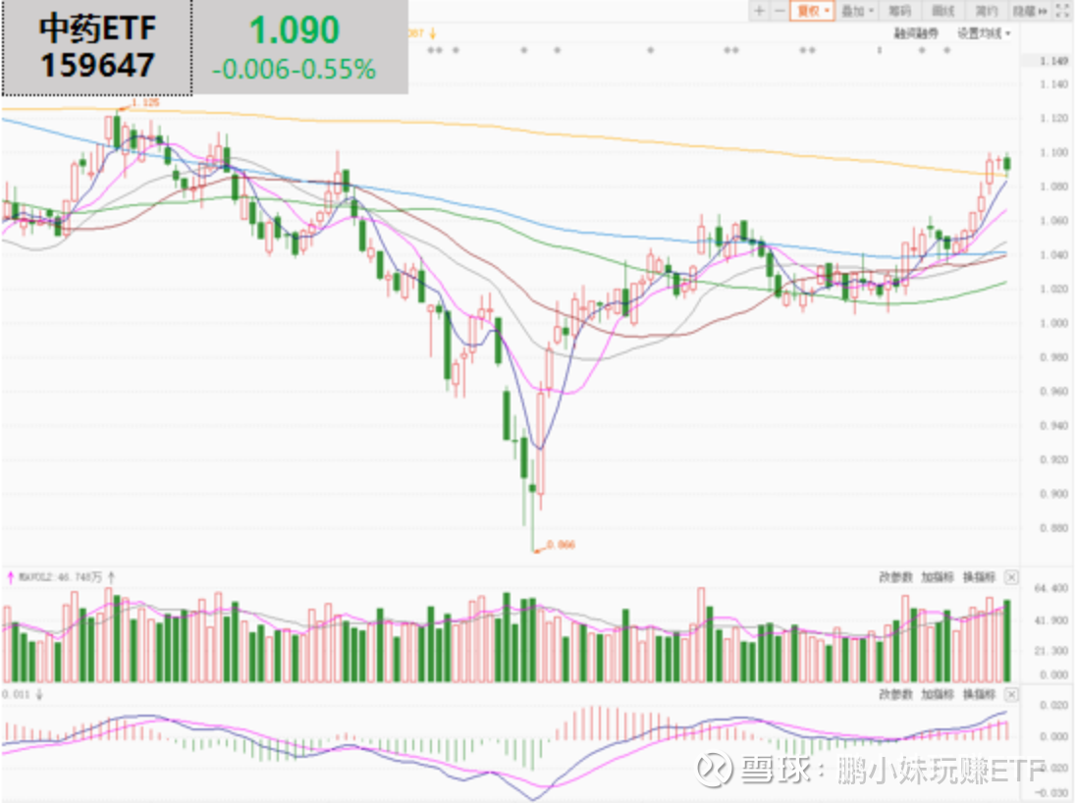Click the zoom-in plus icon on toolbar
The height and width of the screenshot is (803, 1076).
(x=759, y=12)
